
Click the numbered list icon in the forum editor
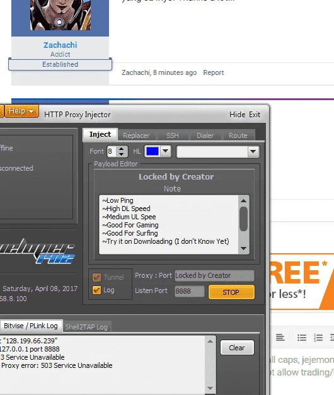pyautogui.click(x=318, y=337)
